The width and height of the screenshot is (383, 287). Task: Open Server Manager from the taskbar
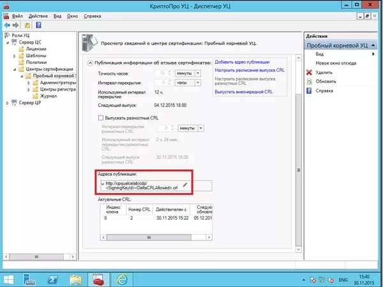[29, 280]
